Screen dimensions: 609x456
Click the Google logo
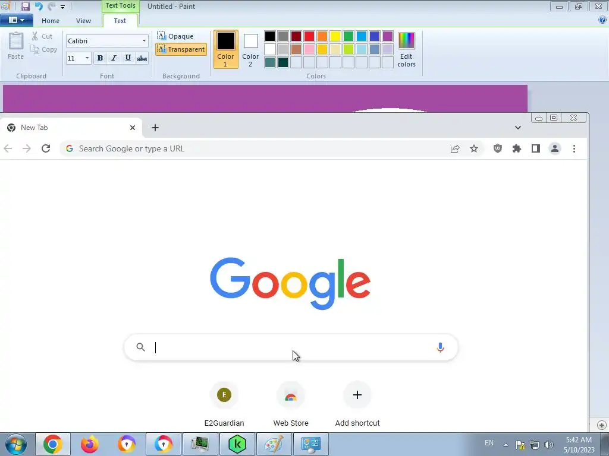290,284
